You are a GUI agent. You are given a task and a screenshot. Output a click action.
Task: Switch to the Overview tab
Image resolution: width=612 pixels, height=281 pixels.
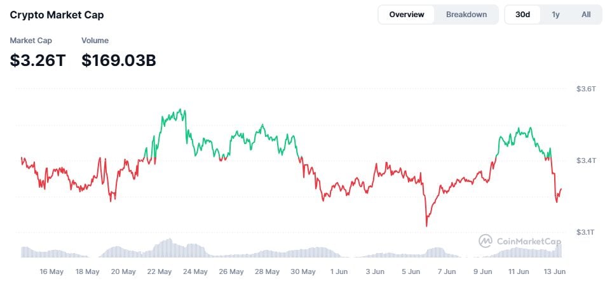point(407,15)
